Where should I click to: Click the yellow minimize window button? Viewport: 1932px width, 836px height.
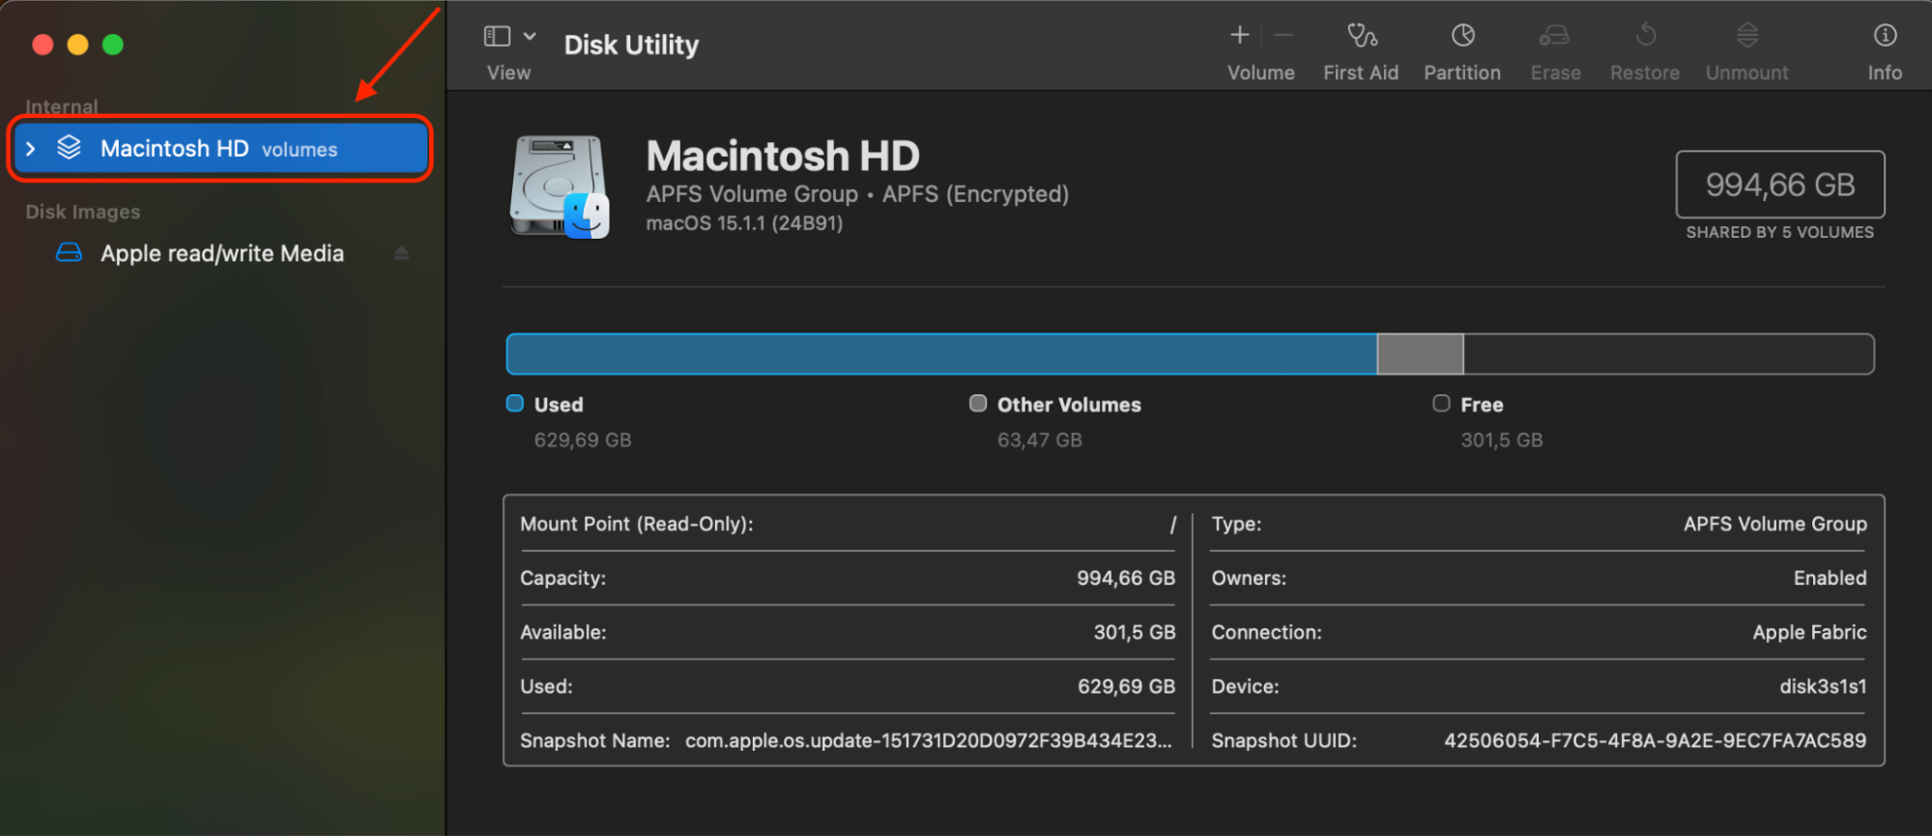tap(78, 44)
